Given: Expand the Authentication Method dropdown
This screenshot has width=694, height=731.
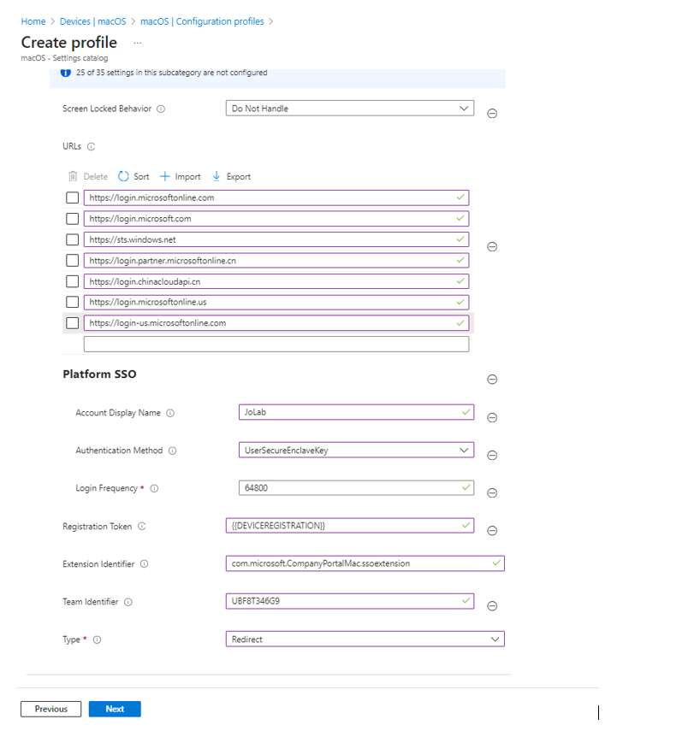Looking at the screenshot, I should (355, 450).
